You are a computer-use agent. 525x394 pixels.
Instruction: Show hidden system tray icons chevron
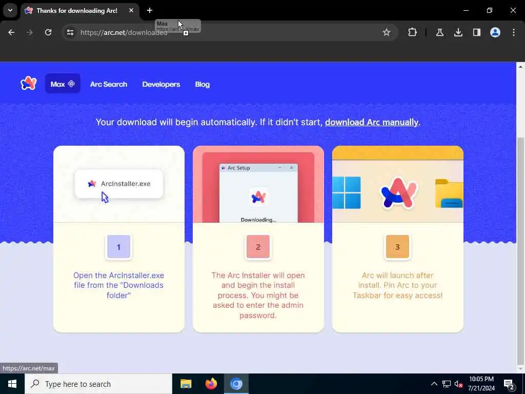click(434, 384)
